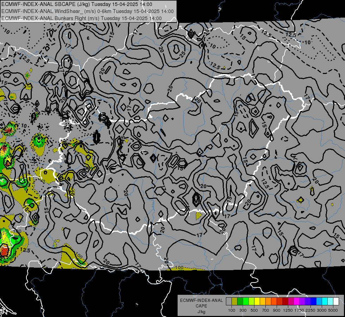
Task: Click the amber legend swatch before 700
Action: click(263, 301)
